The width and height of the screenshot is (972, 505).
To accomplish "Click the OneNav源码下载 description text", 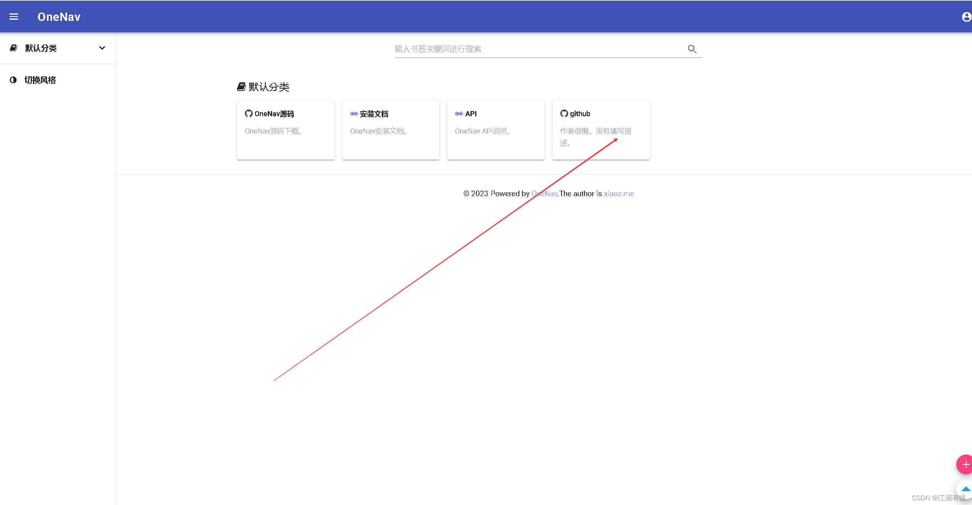I will point(273,131).
